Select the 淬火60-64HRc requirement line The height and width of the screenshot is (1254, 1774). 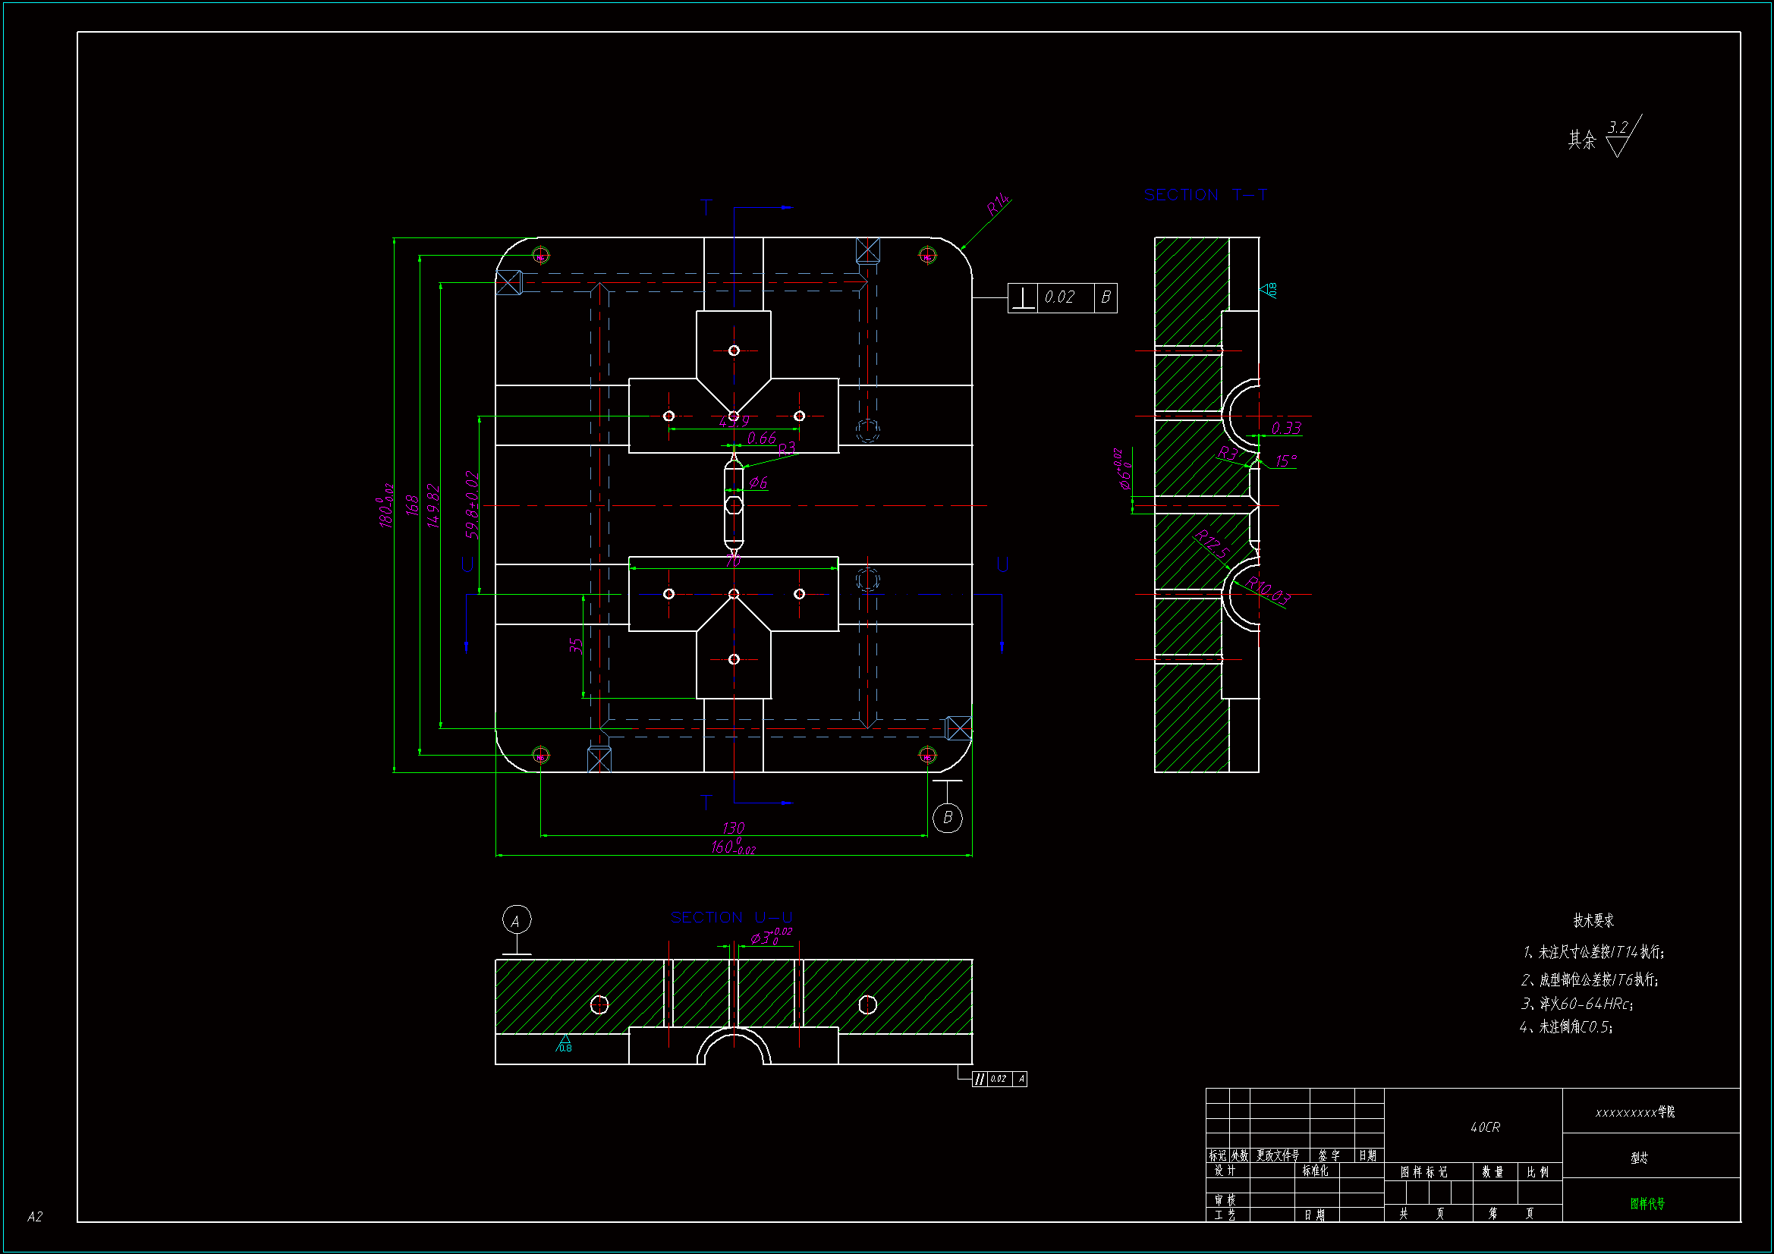click(1576, 1004)
